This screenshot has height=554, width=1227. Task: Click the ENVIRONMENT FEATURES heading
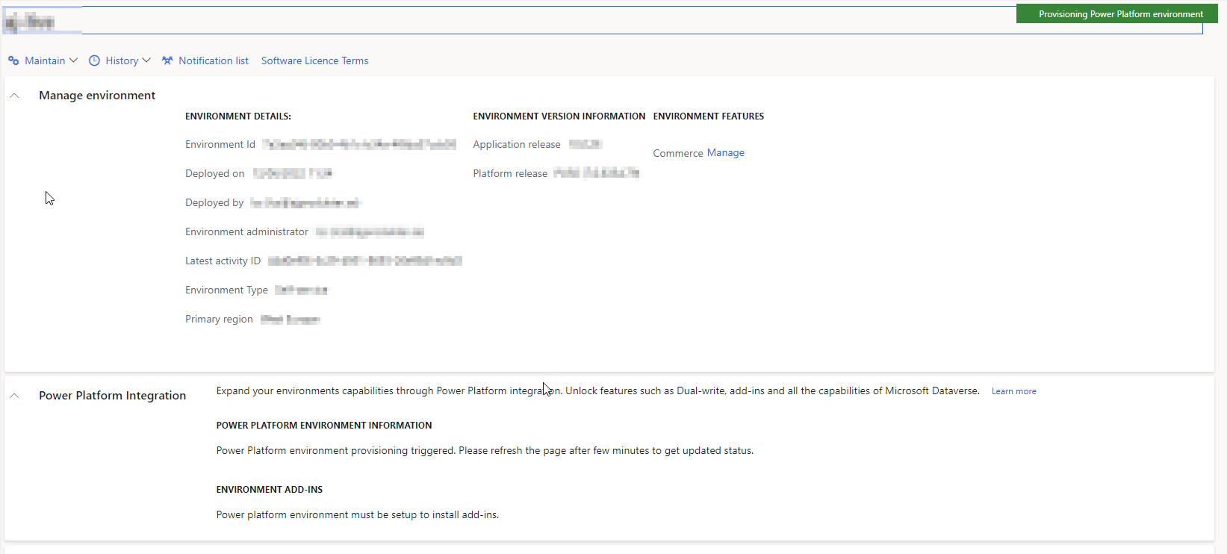coord(709,116)
